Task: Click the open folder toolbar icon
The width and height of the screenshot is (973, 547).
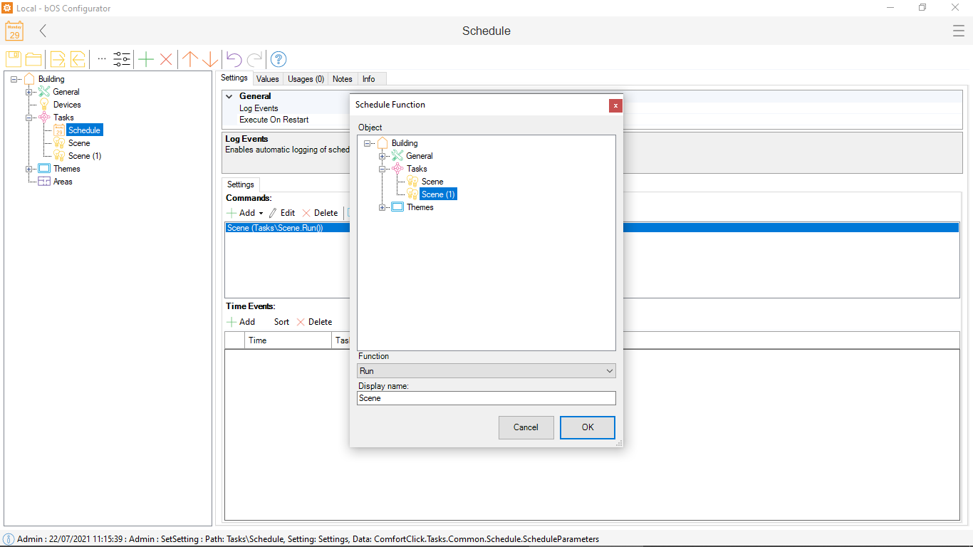Action: point(33,59)
